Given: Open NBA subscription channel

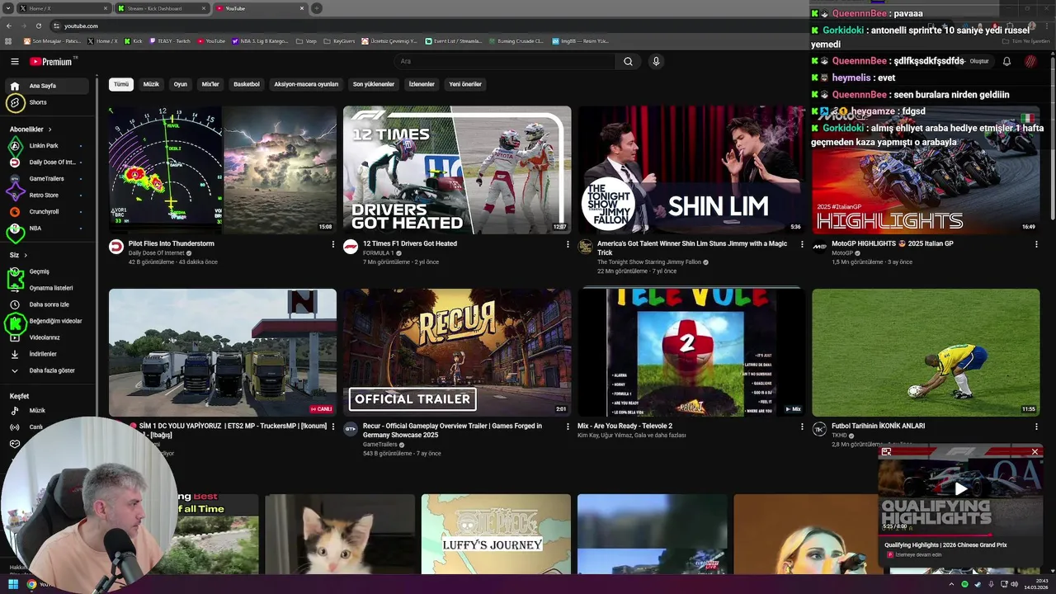Looking at the screenshot, I should (45, 228).
